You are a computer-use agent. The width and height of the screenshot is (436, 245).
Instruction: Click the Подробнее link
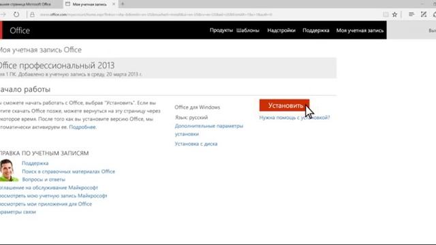click(82, 127)
